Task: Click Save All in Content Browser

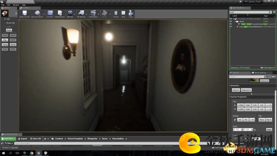Action: tap(35, 139)
